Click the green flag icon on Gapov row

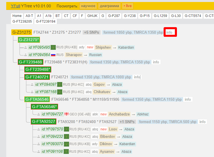(x=60, y=85)
